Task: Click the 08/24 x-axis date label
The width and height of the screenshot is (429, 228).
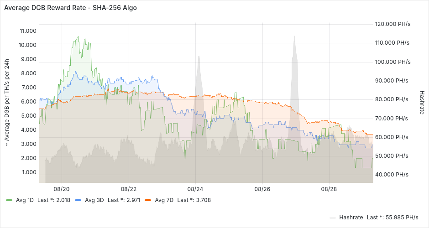Action: [195, 189]
